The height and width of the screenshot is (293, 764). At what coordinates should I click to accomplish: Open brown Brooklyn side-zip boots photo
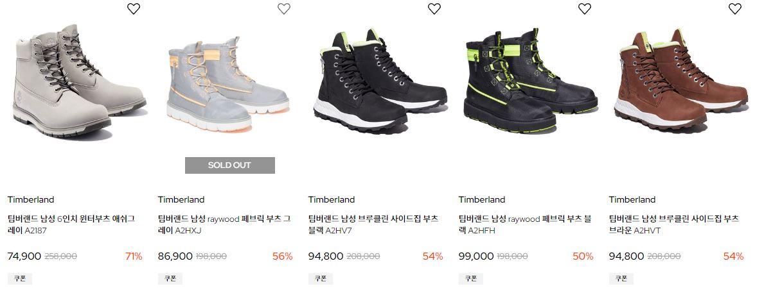click(x=680, y=80)
